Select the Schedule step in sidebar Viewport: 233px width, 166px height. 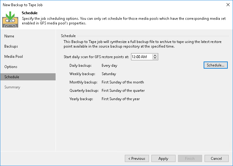click(x=28, y=77)
